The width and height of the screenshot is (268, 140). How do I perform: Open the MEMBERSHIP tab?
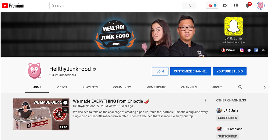156,87
